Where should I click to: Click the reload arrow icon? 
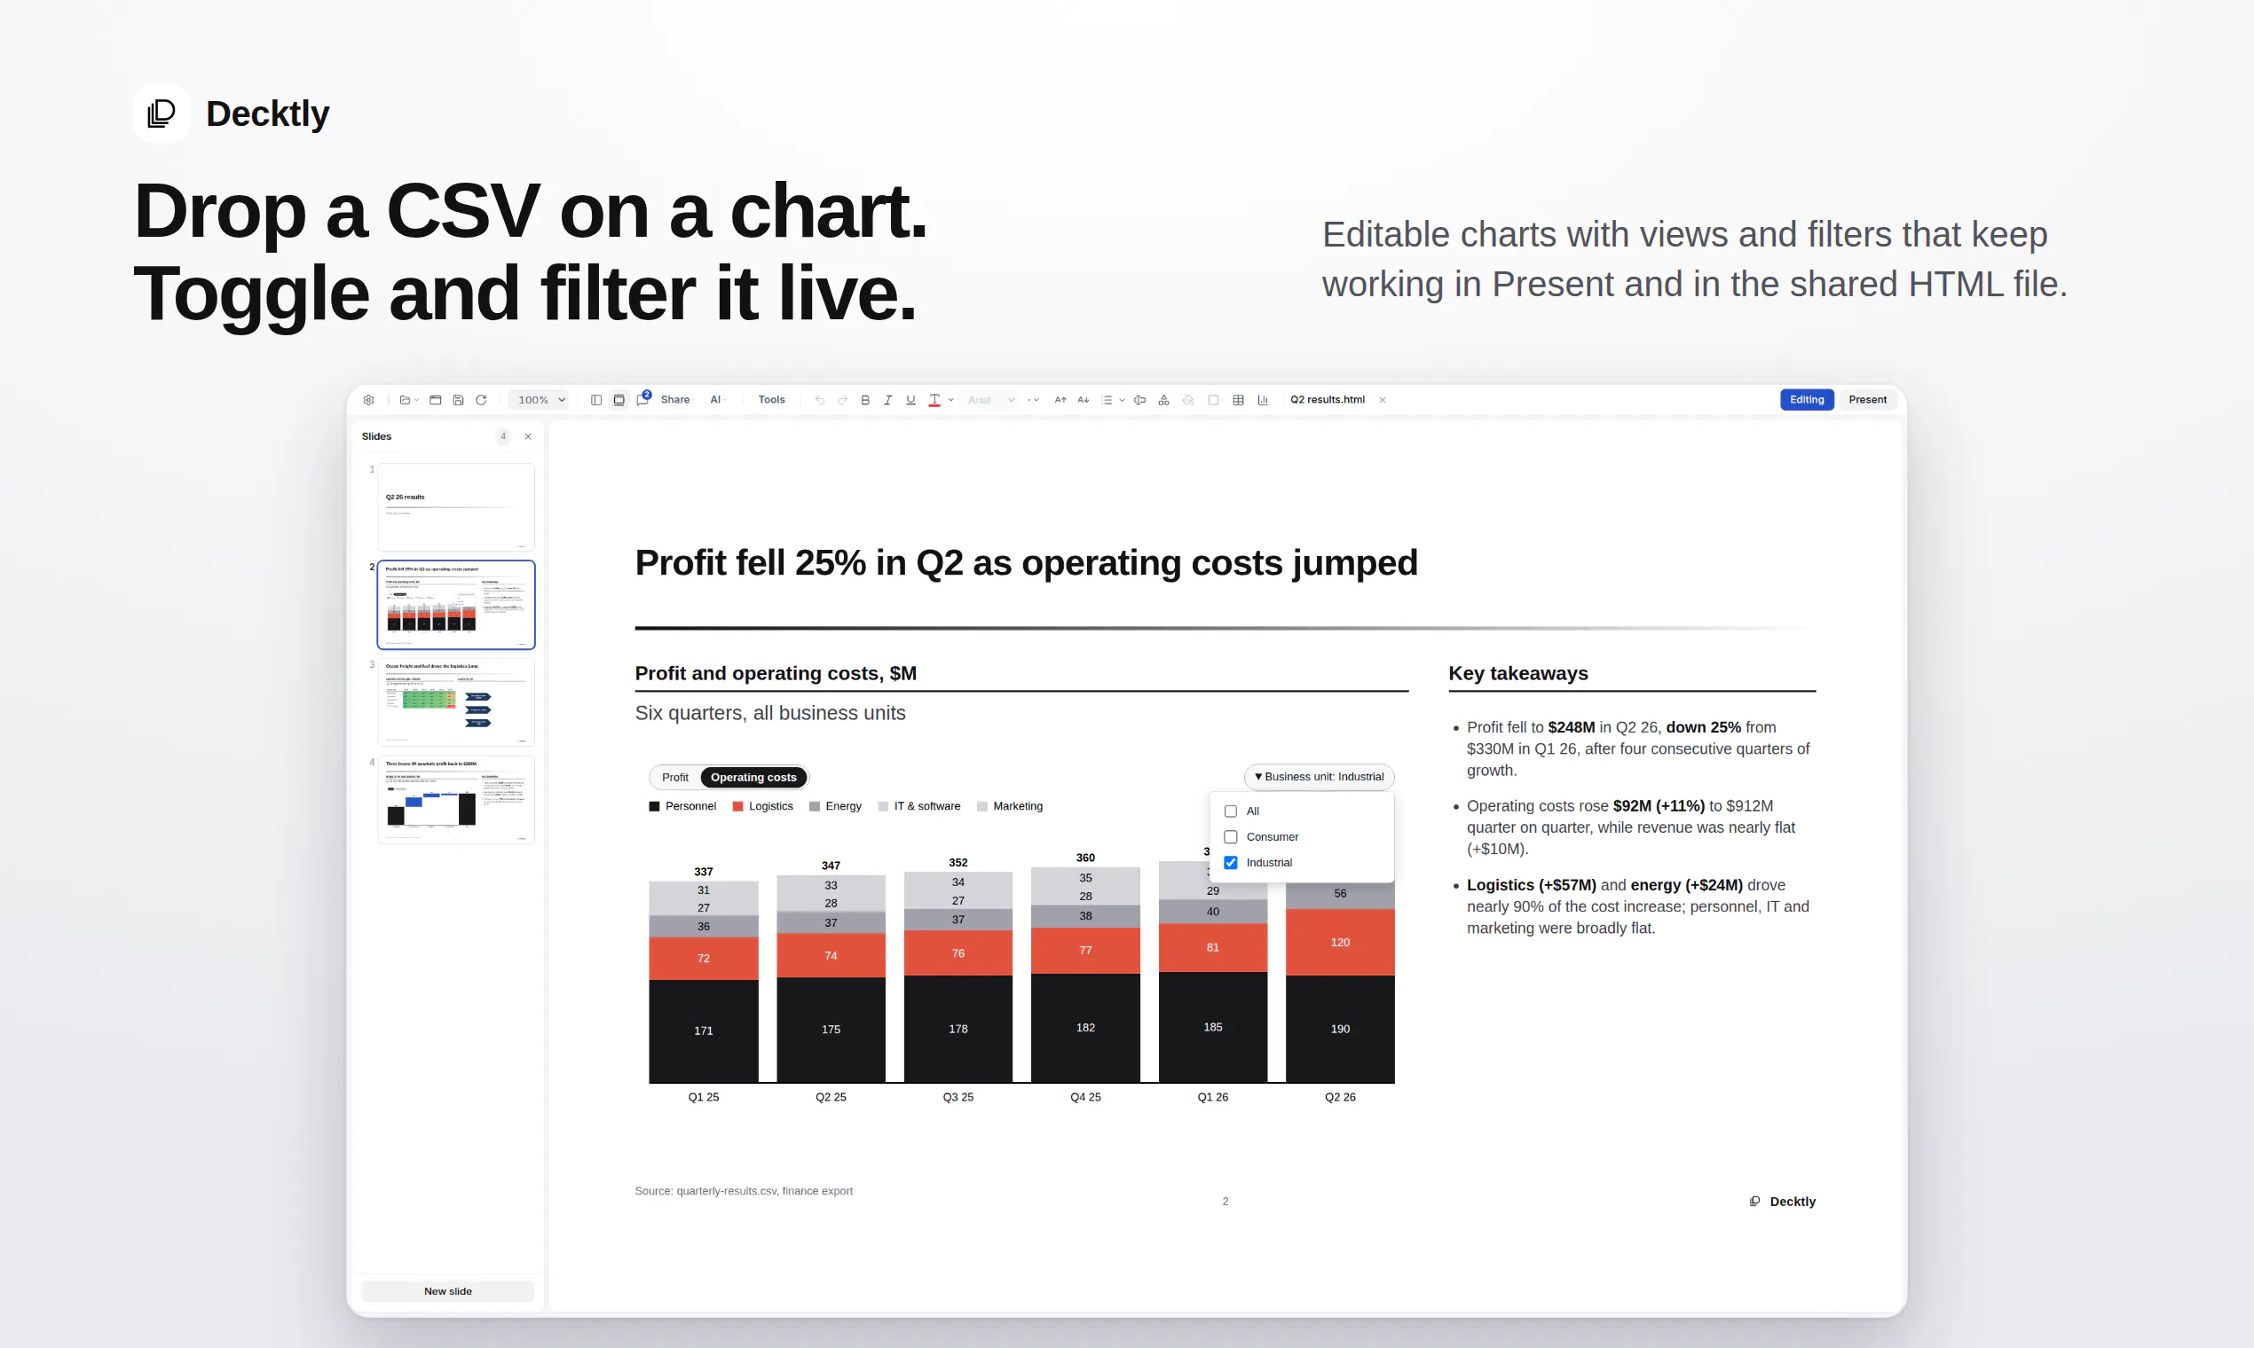[481, 400]
